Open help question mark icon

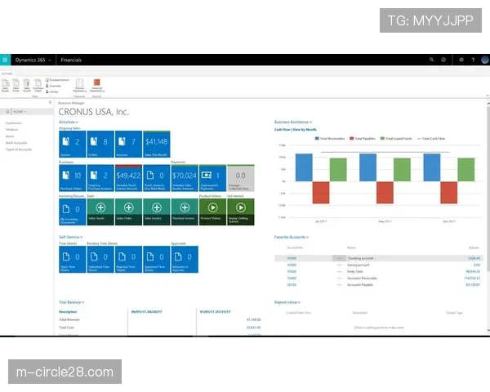click(473, 60)
